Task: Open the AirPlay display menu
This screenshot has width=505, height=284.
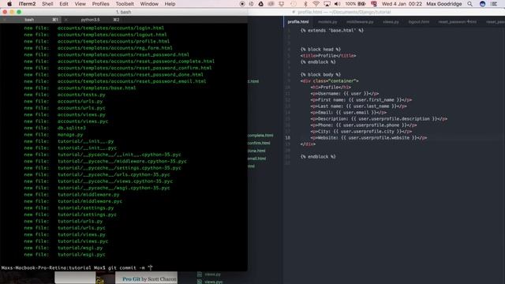Action: tap(327, 4)
